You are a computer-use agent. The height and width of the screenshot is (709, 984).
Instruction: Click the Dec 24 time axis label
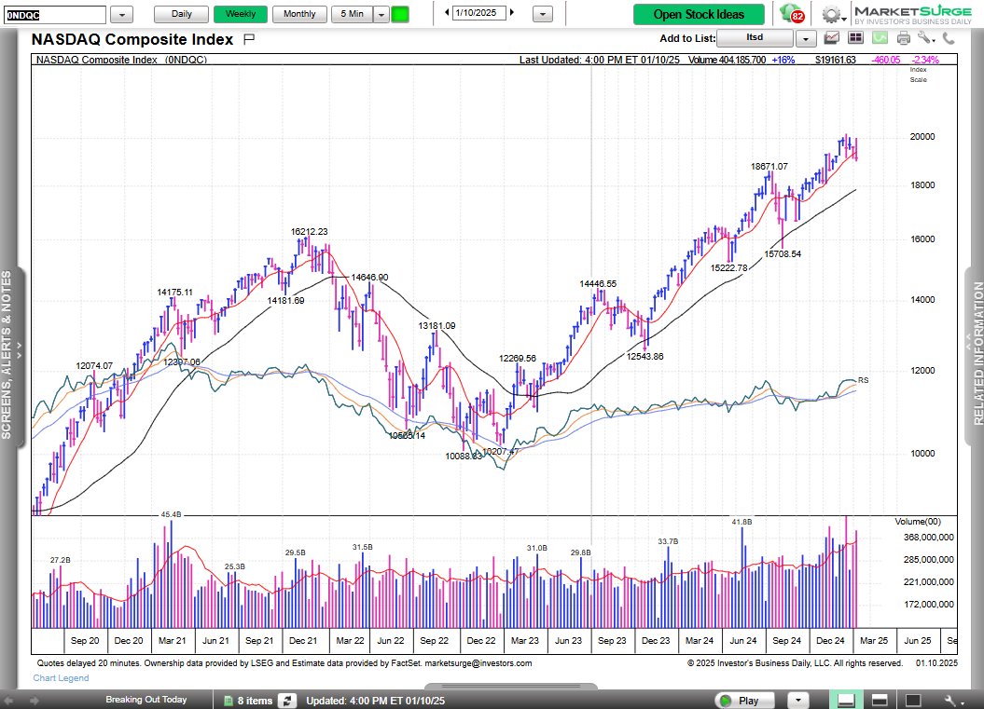coord(830,640)
